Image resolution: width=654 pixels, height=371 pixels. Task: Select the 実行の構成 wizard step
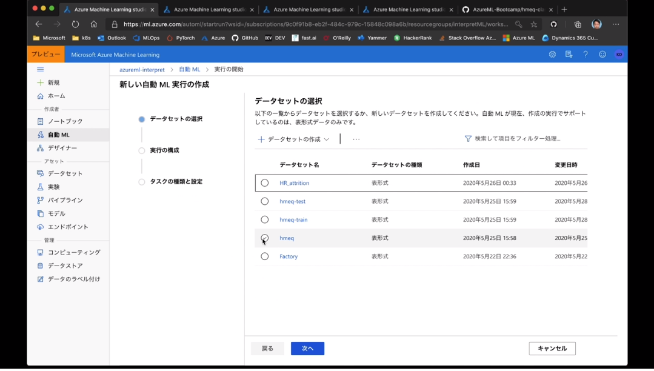[164, 150]
